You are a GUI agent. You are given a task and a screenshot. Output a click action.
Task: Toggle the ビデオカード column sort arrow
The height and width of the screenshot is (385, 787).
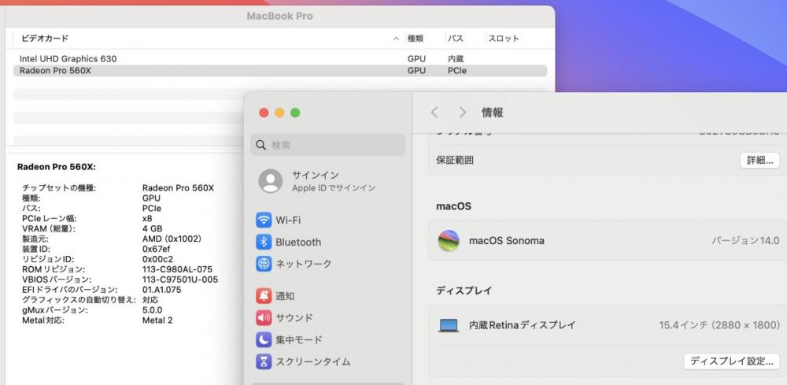[x=396, y=39]
